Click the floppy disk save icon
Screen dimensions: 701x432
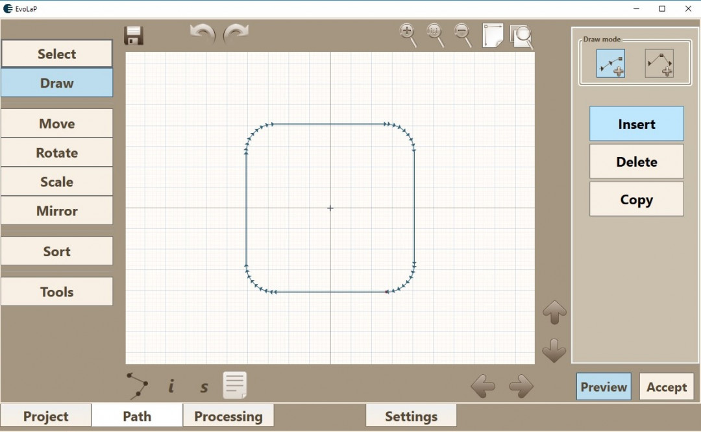tap(134, 35)
